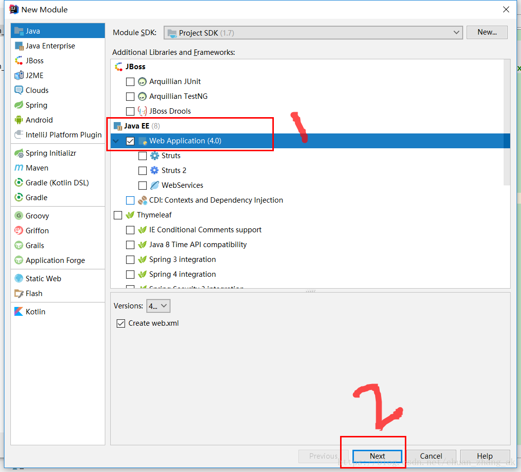The image size is (521, 472).
Task: Choose the Kotlin icon
Action: [19, 311]
